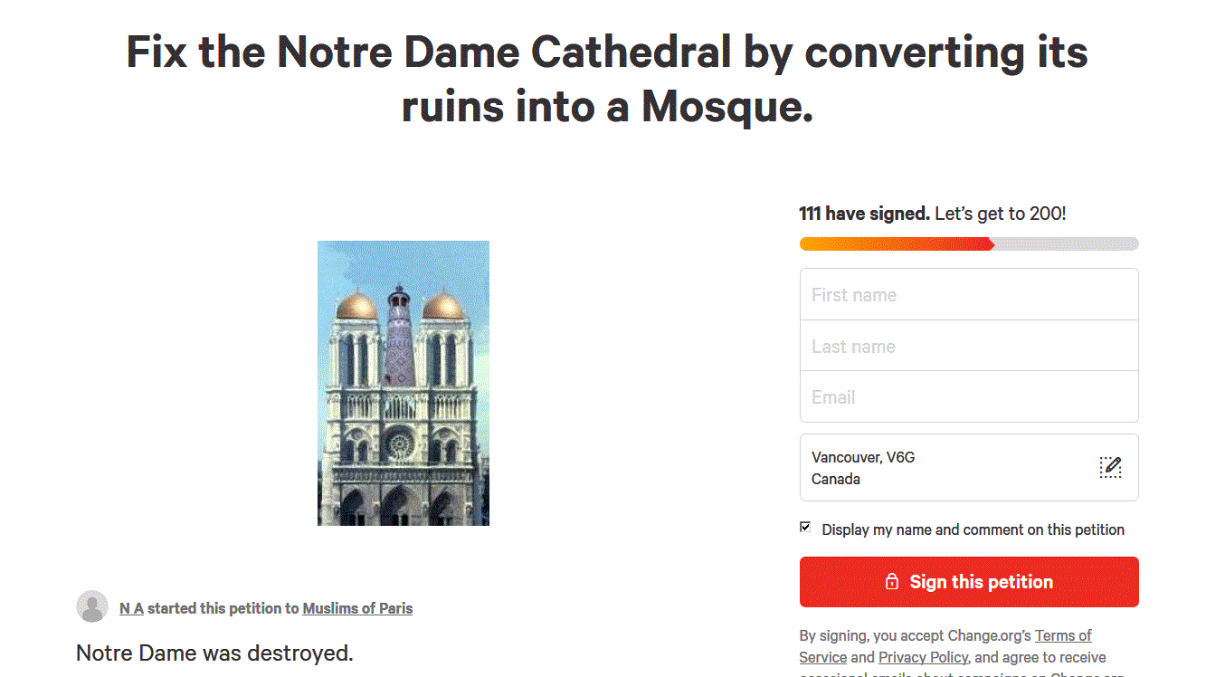Visit the N A author profile link
The image size is (1225, 677).
(x=131, y=608)
